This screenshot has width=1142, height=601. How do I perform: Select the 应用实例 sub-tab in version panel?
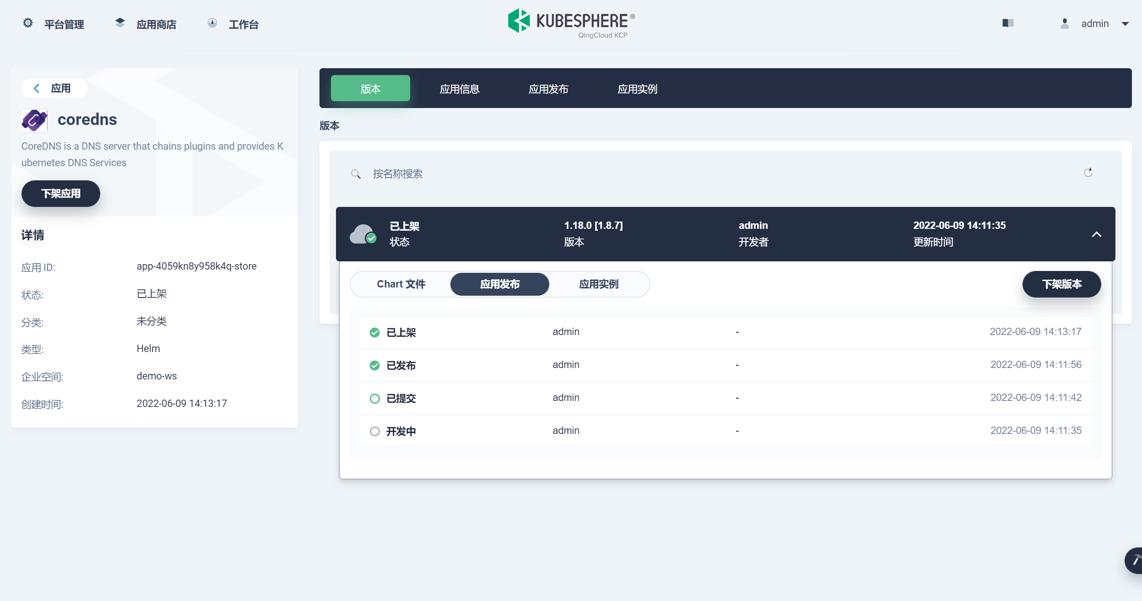(599, 284)
